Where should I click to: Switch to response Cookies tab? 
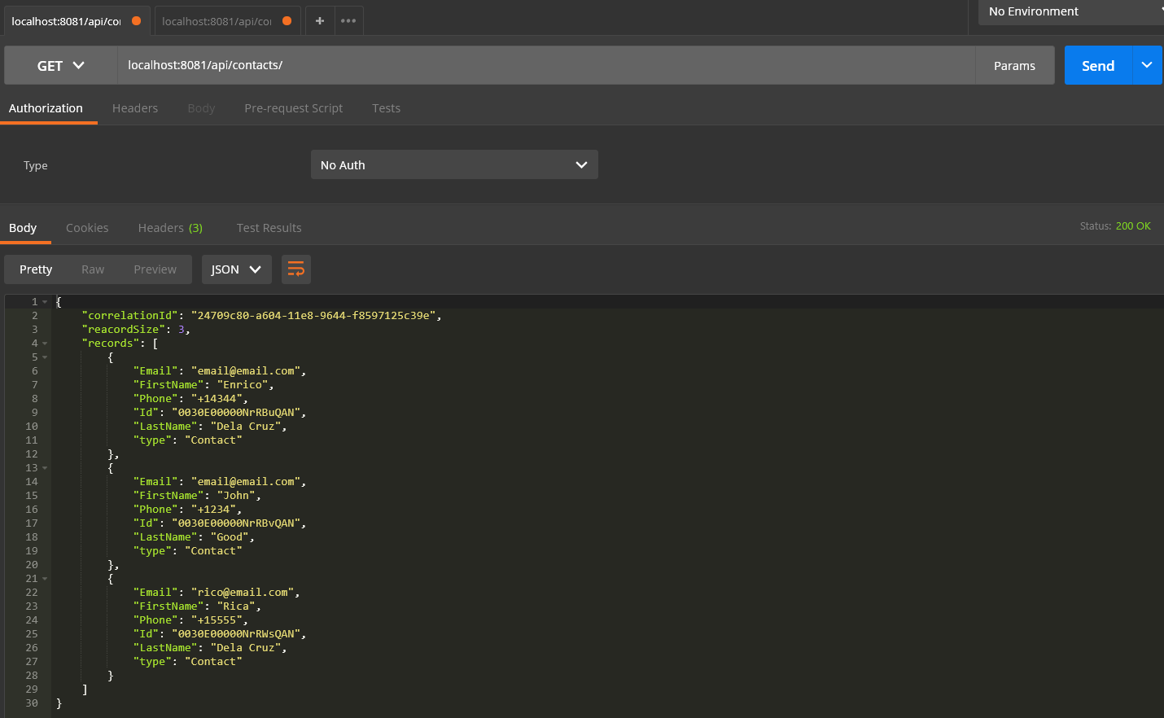point(87,228)
